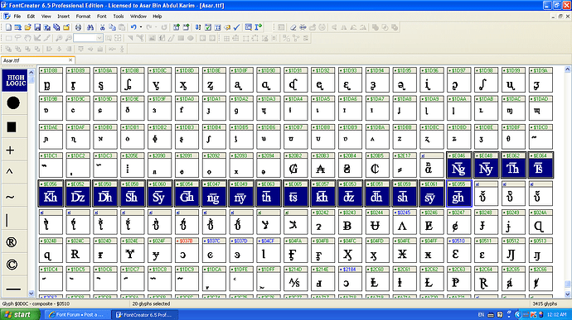This screenshot has width=572, height=320.
Task: Switch to Font Forum taskbar window
Action: pyautogui.click(x=76, y=314)
